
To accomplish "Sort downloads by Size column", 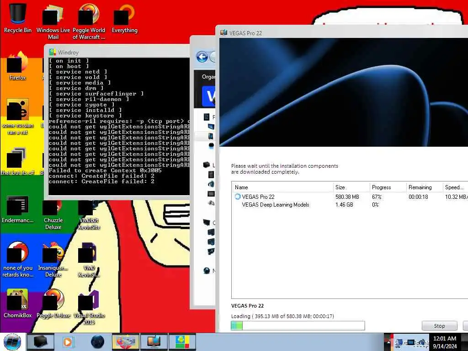I will click(x=351, y=187).
